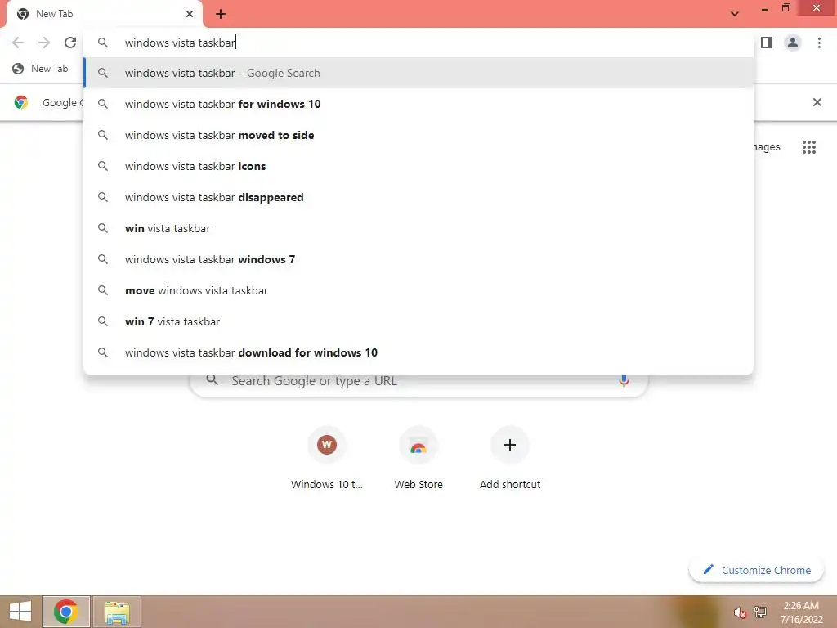Close the New Tab tab
This screenshot has height=628, width=837.
(x=190, y=14)
